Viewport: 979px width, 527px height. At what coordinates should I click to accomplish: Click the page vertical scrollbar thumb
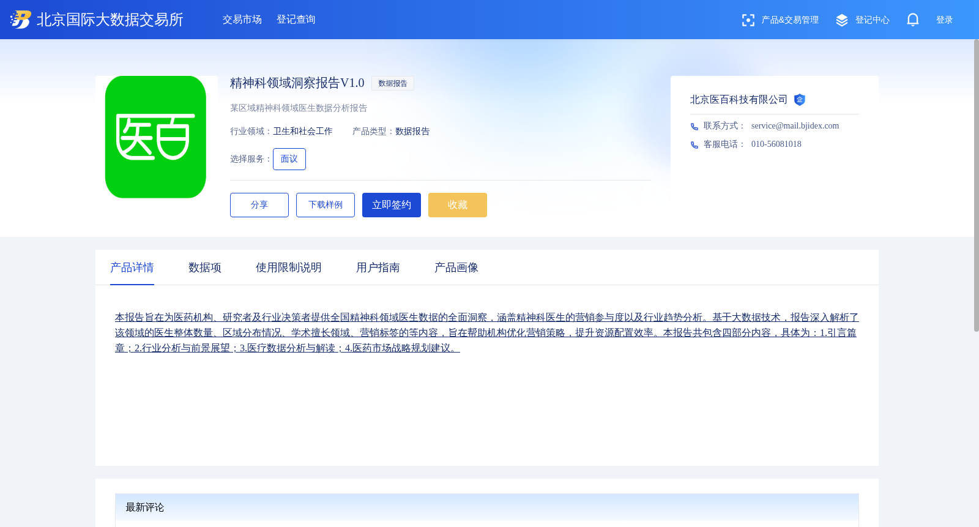(x=976, y=185)
